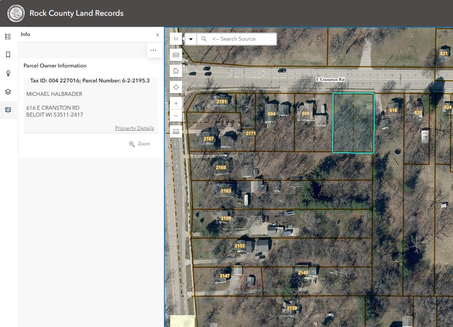The width and height of the screenshot is (453, 327).
Task: Zoom out with the minus button
Action: (x=176, y=116)
